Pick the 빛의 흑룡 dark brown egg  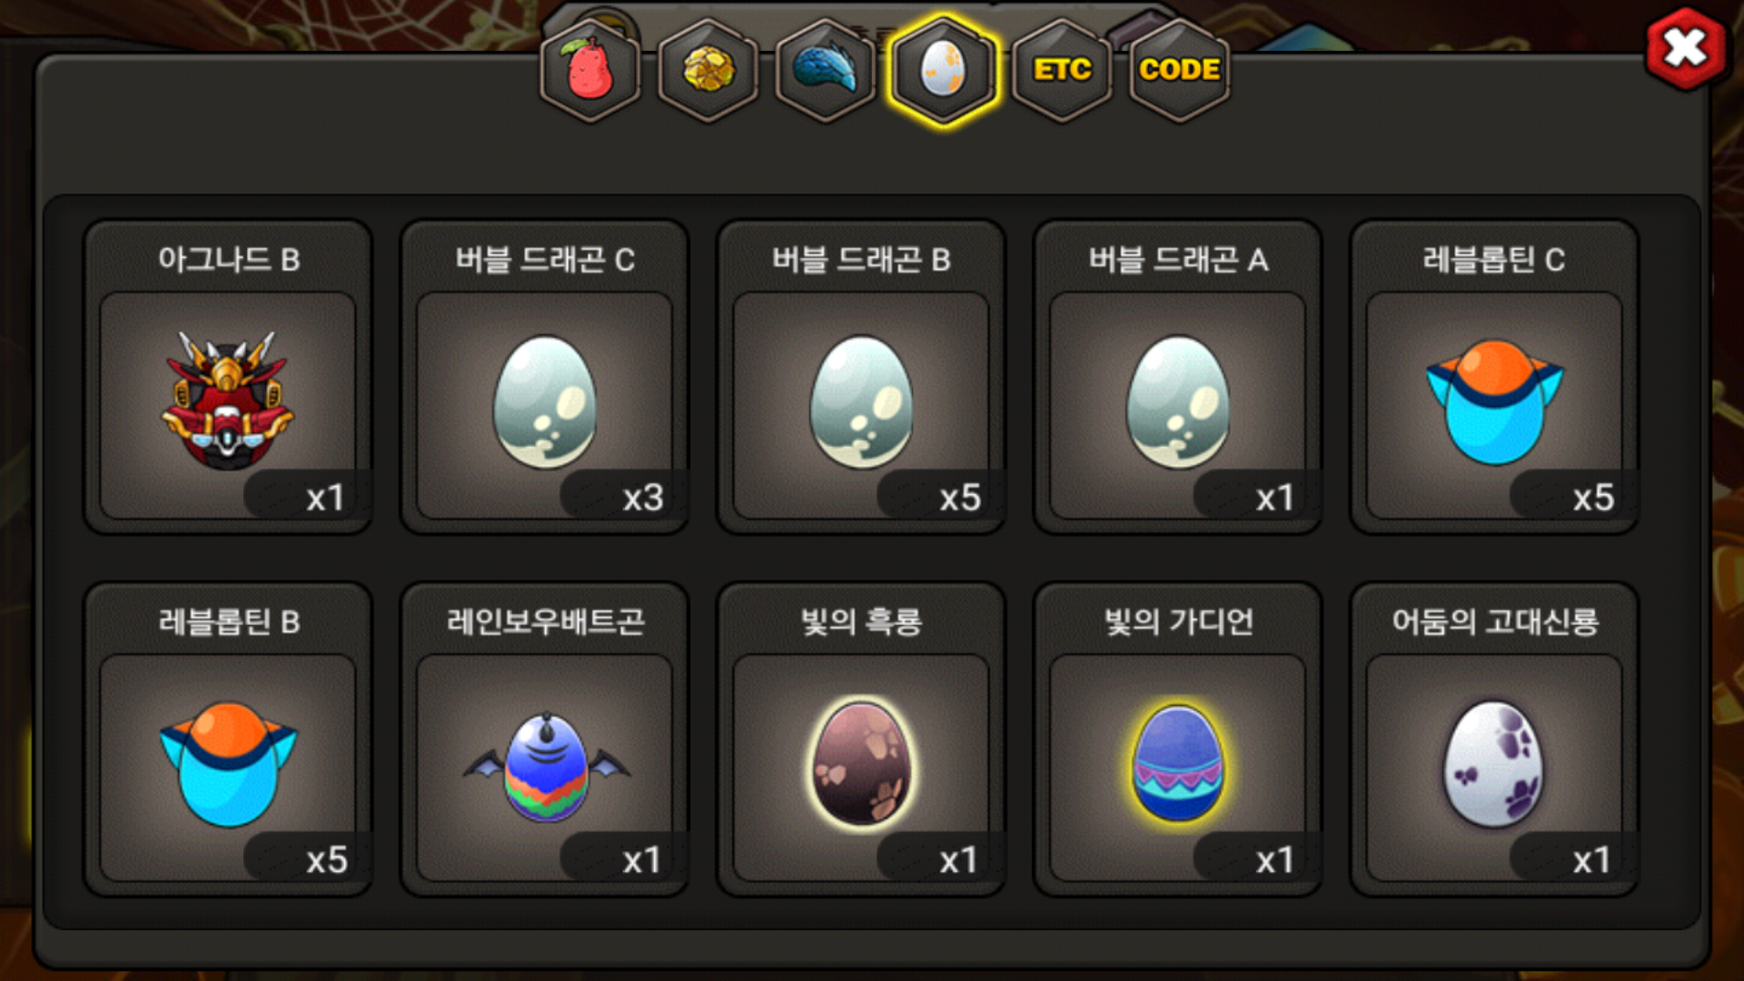861,739
